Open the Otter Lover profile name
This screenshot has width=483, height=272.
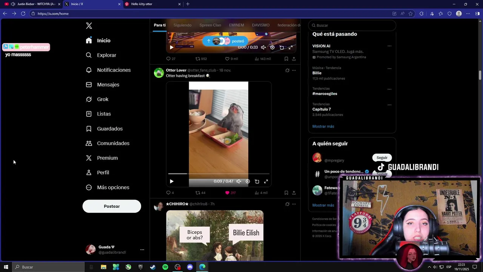click(176, 70)
